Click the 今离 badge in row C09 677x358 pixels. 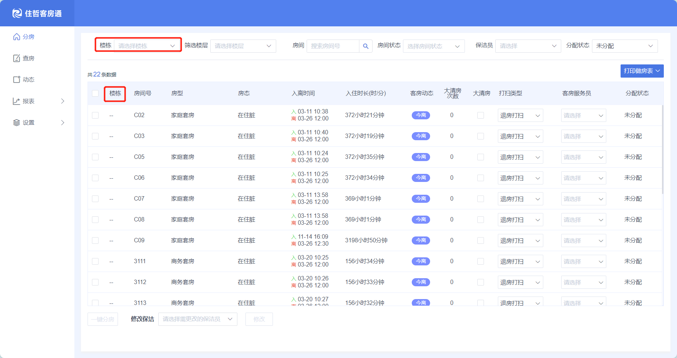tap(421, 240)
